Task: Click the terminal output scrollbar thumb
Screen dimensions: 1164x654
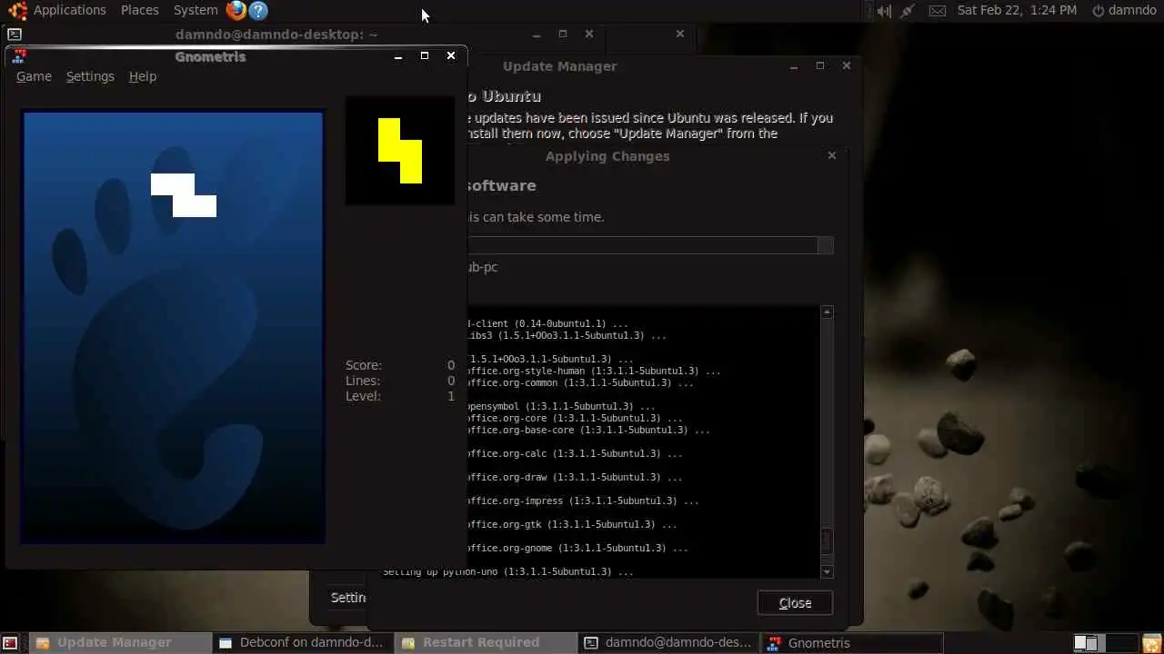Action: 827,541
